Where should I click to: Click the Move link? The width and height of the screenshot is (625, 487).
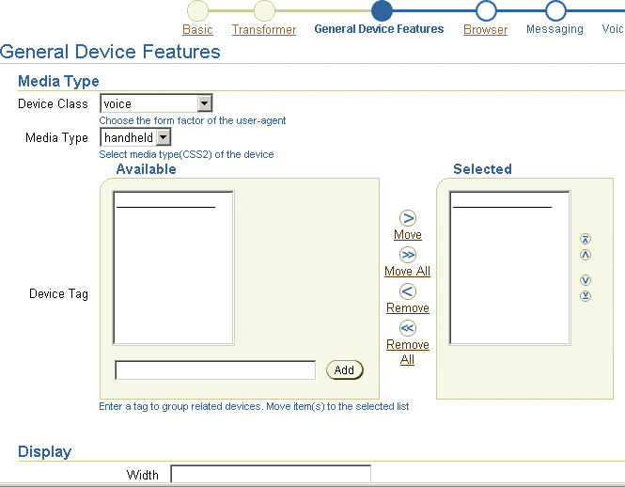point(408,234)
